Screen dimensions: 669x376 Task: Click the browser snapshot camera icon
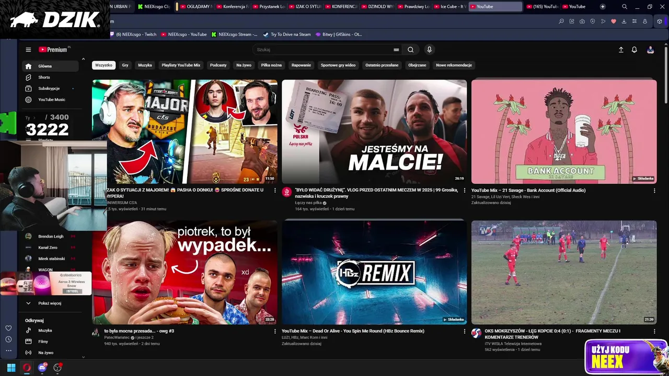click(582, 21)
